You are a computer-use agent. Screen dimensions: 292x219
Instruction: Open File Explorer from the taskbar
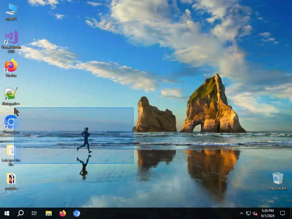point(48,213)
